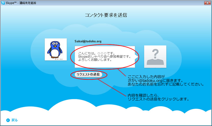Click the blue back arrow icon
This screenshot has width=212, height=126.
[x=8, y=120]
